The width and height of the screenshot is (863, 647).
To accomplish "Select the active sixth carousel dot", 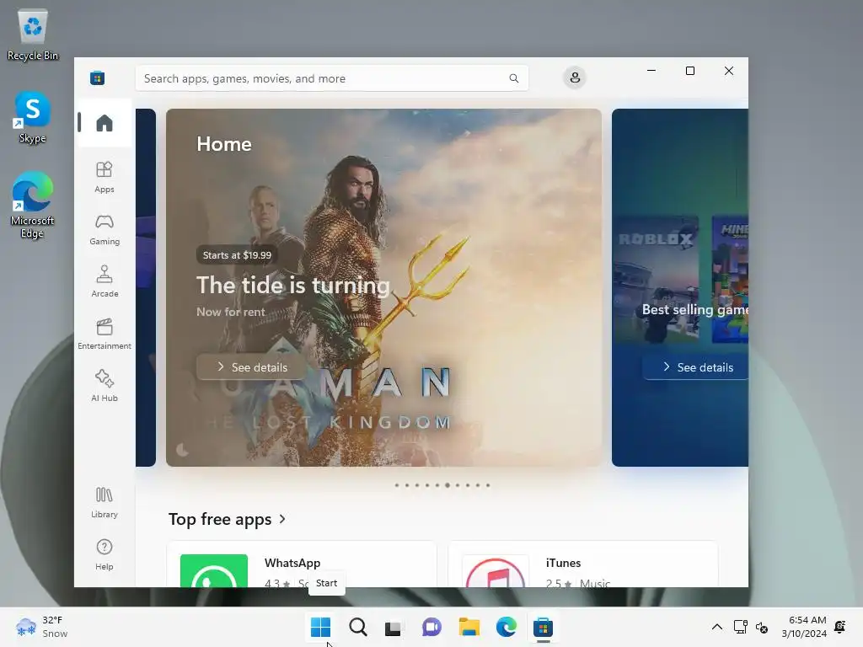I will pyautogui.click(x=448, y=485).
